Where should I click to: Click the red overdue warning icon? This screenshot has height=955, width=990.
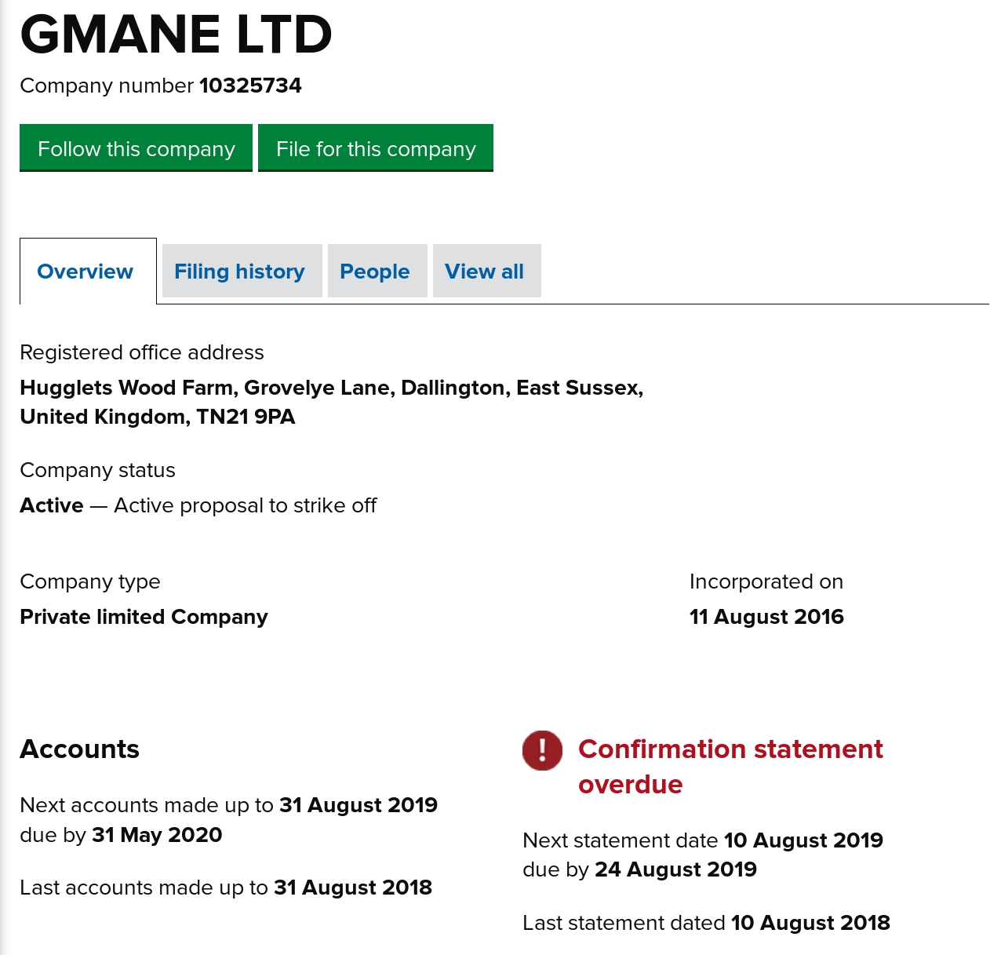tap(542, 750)
